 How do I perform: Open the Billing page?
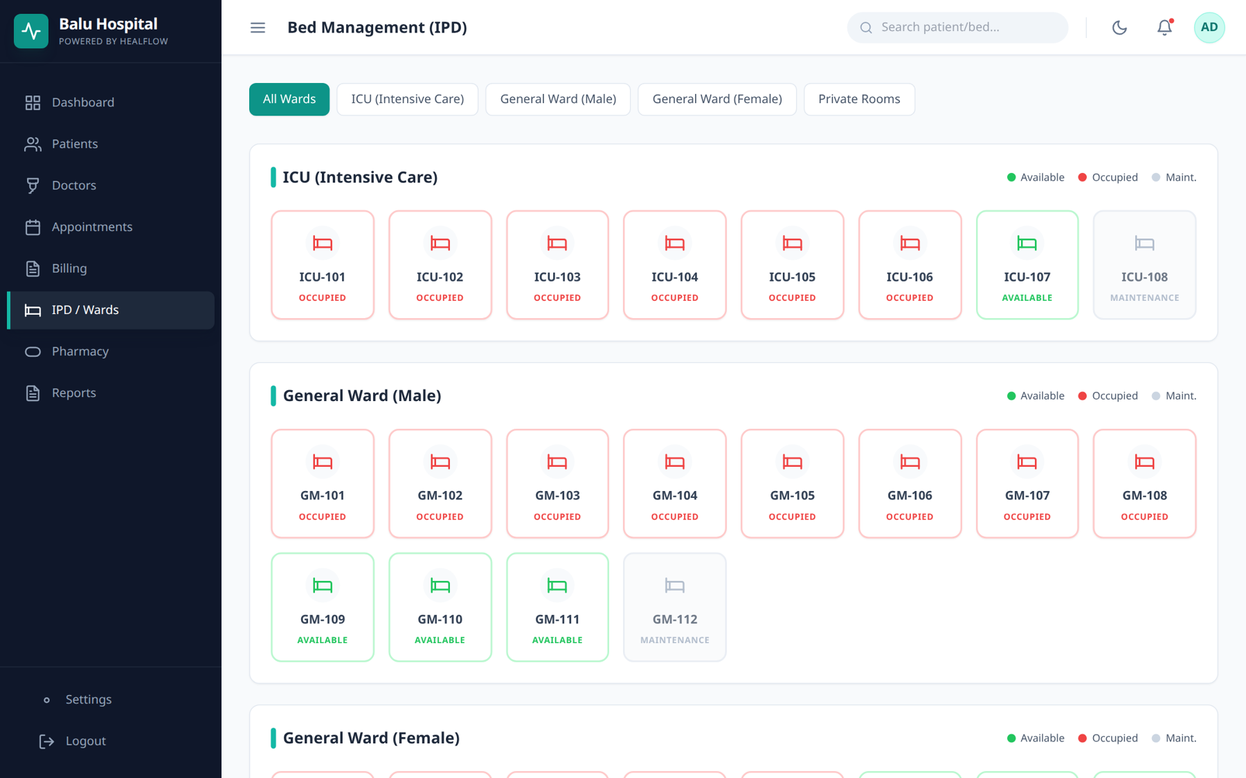[x=111, y=268]
